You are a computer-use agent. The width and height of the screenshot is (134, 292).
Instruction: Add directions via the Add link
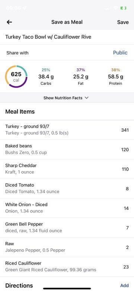pos(124,286)
